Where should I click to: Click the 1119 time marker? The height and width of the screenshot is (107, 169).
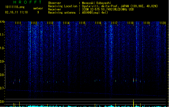coord(147,23)
